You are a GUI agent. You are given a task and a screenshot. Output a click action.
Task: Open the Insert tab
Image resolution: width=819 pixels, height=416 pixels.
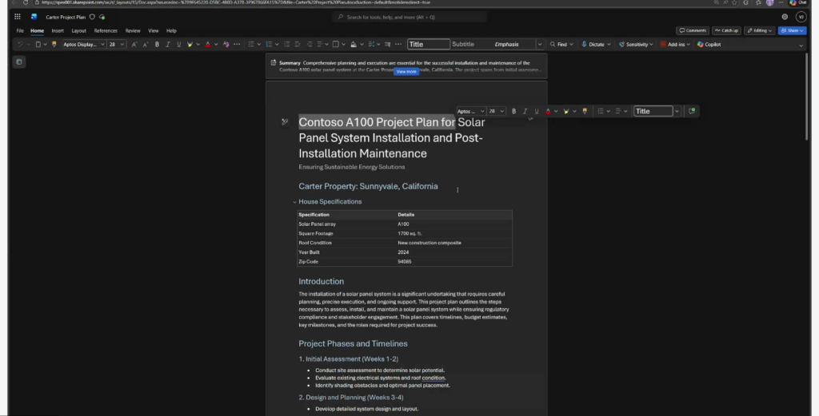pos(58,30)
